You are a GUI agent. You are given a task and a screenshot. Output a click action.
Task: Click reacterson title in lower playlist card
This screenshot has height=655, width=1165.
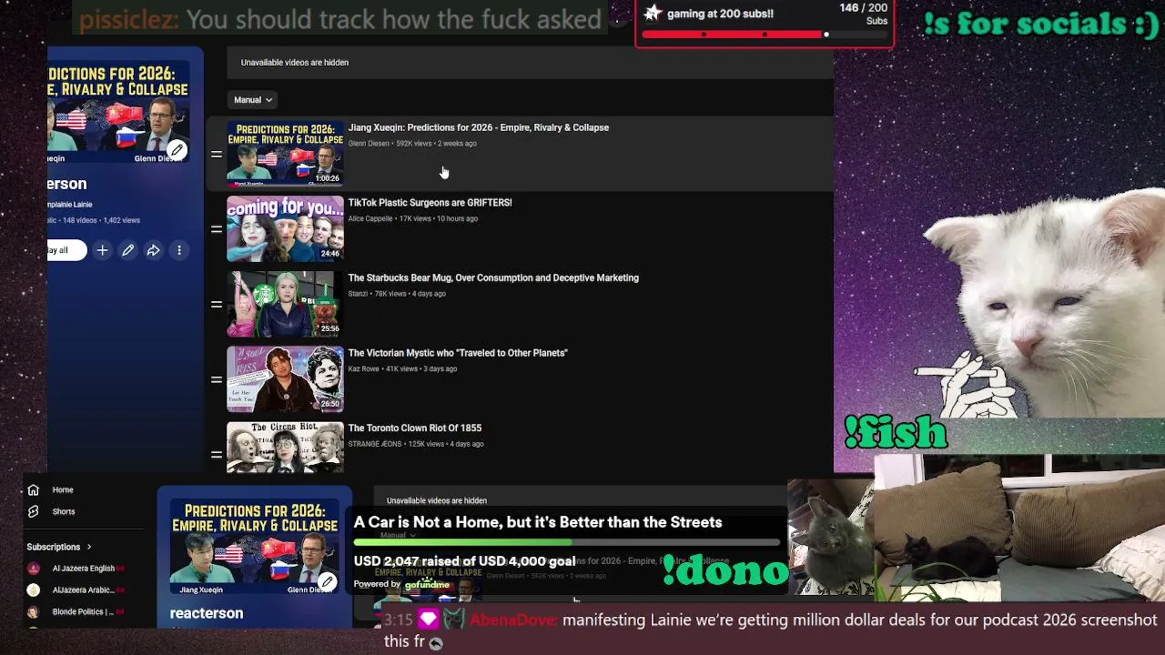pos(207,613)
